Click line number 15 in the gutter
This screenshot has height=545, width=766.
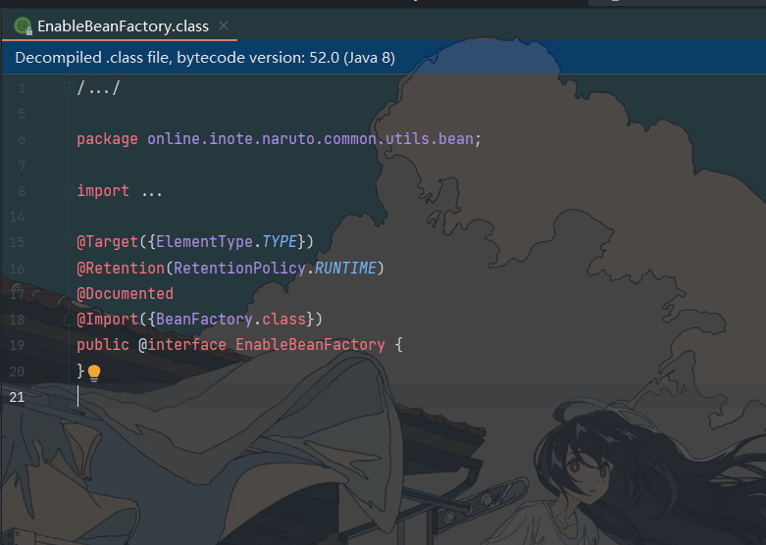[x=17, y=242]
